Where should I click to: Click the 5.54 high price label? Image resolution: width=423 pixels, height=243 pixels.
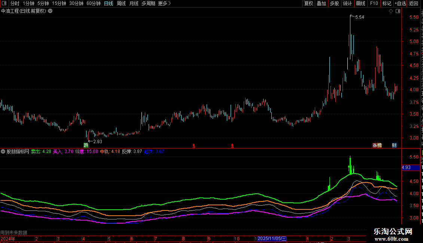(360, 17)
